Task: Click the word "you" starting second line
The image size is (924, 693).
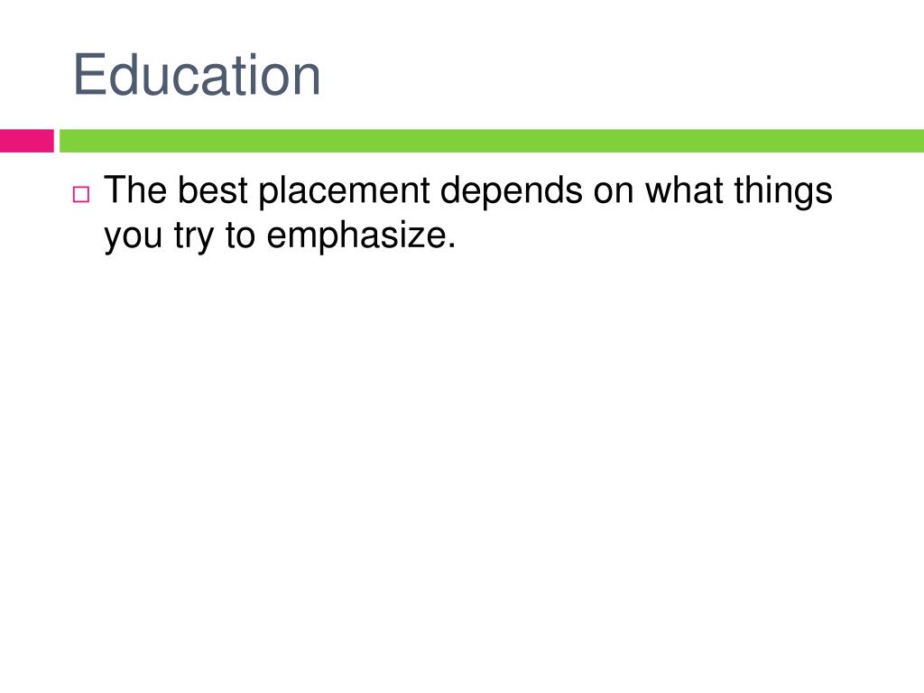Action: point(134,237)
